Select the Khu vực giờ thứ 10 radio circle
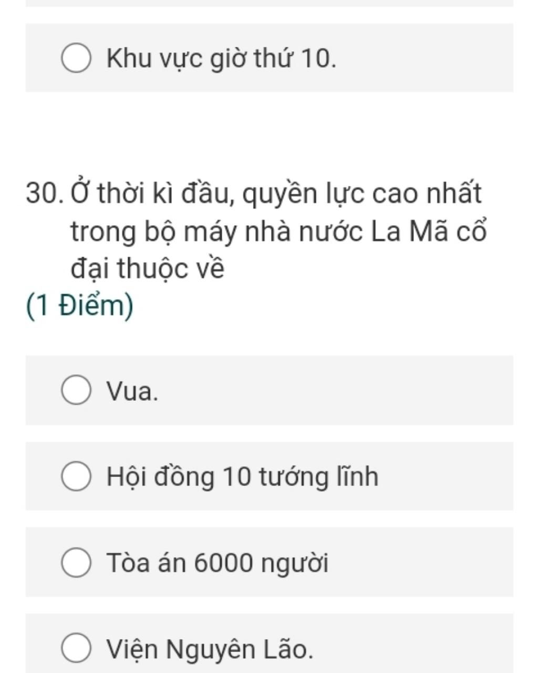 (77, 58)
